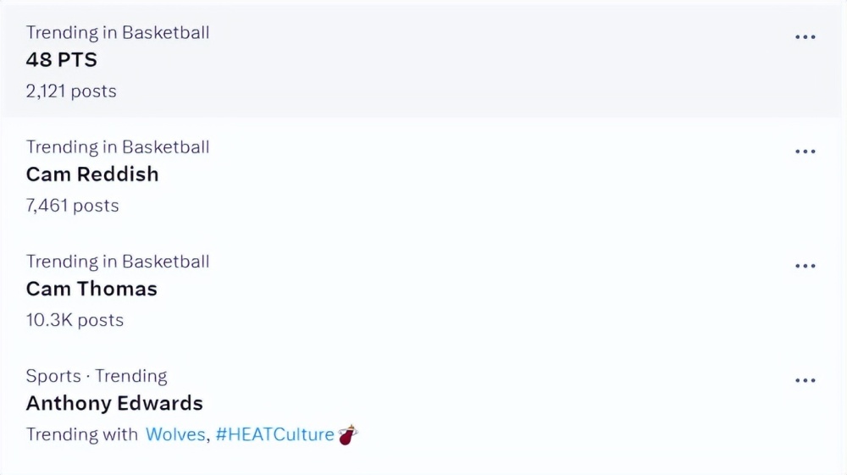Open more options for Cam Reddish trend

tap(805, 151)
